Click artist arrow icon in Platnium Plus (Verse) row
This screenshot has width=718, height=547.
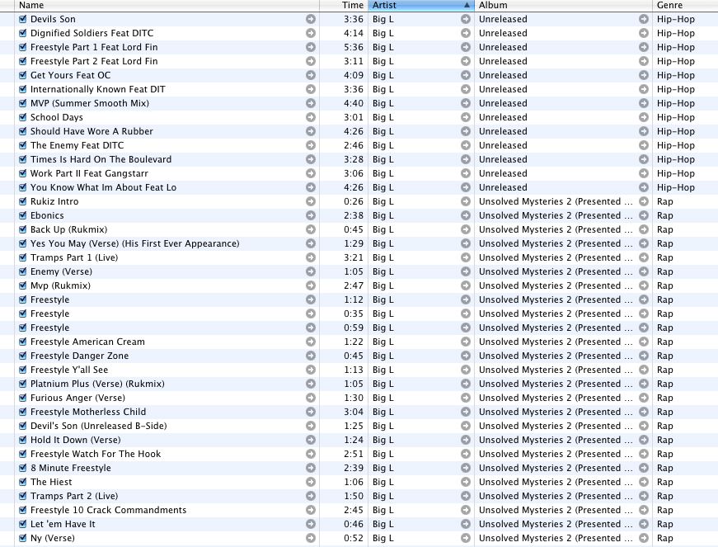(466, 384)
